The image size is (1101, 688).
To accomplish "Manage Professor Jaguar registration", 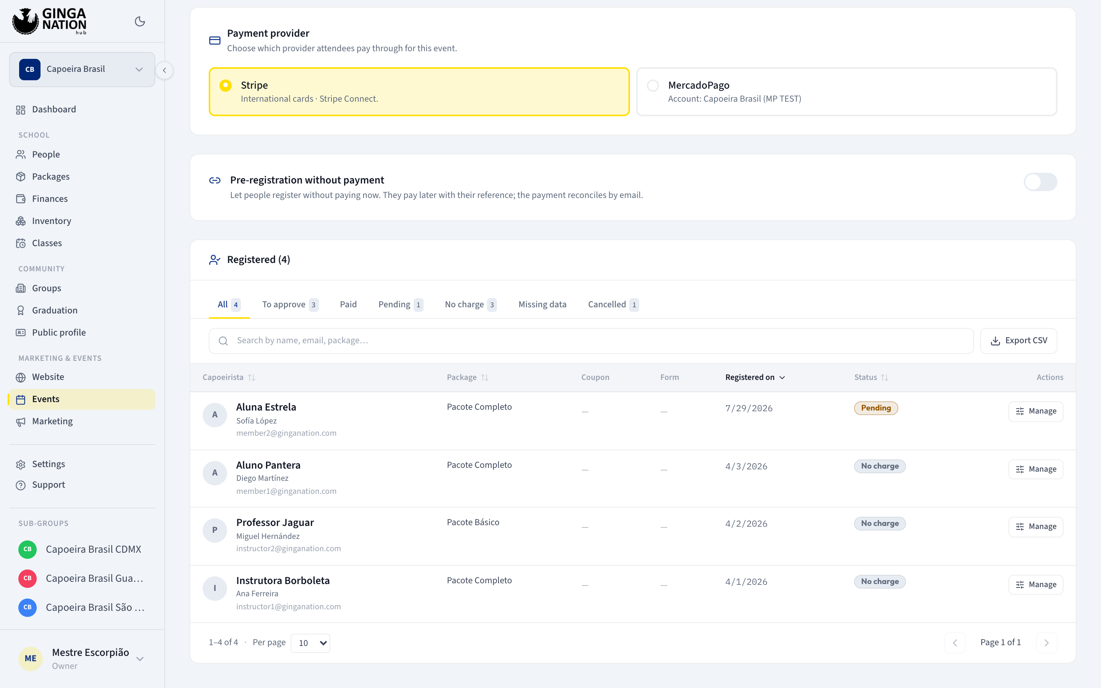I will tap(1036, 526).
